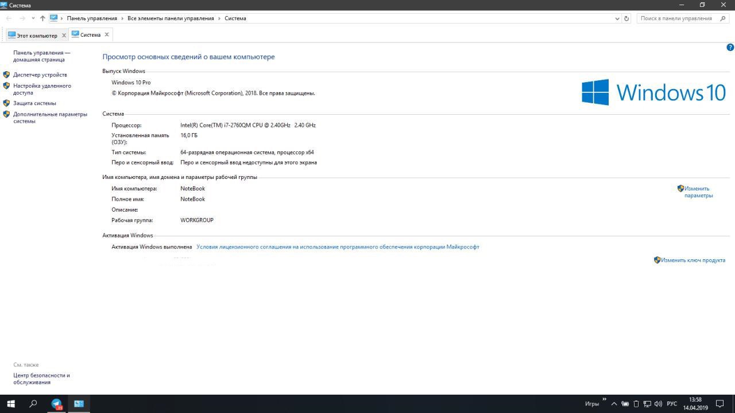Open 'Панель управления — домашняя страница'
Screen dimensions: 735x413
coord(42,56)
